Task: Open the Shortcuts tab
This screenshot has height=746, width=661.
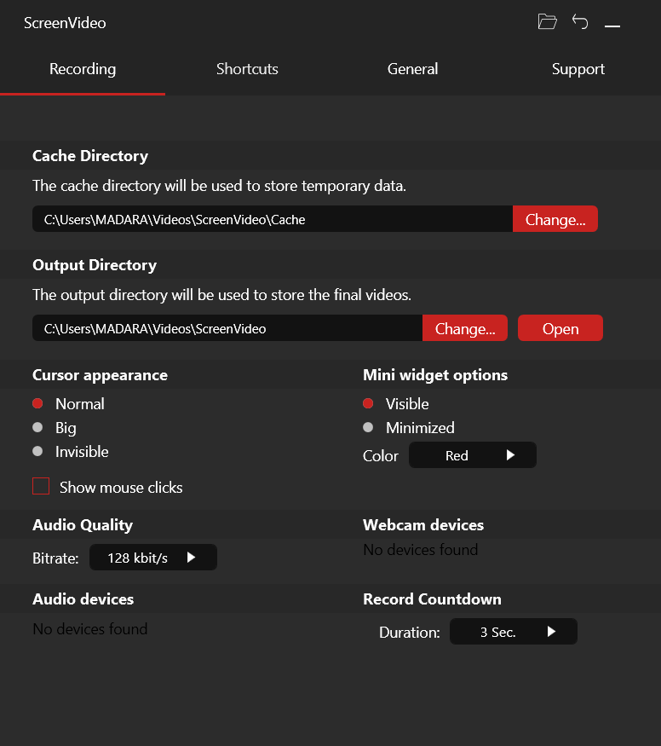Action: coord(248,69)
